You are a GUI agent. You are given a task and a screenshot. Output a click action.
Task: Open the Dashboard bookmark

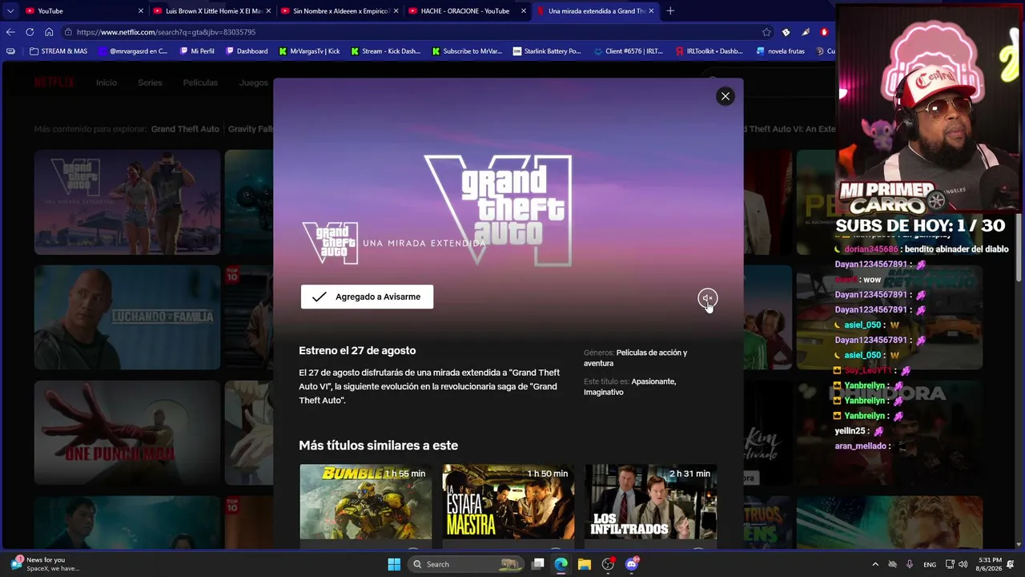(x=247, y=51)
